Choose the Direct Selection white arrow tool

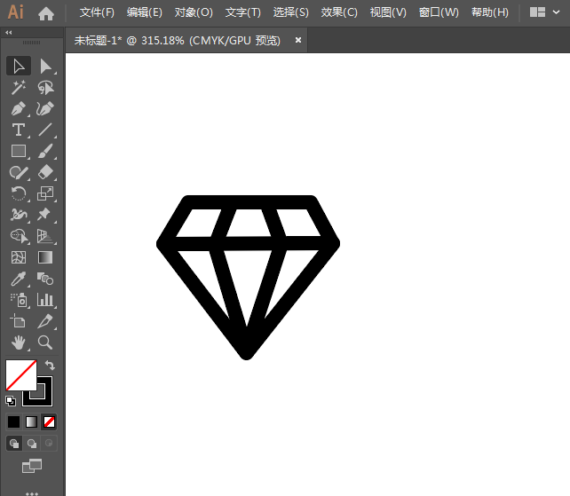pyautogui.click(x=45, y=66)
